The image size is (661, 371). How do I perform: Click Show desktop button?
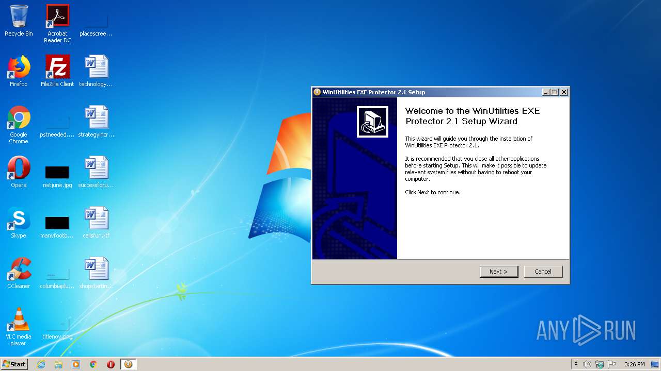pos(655,364)
